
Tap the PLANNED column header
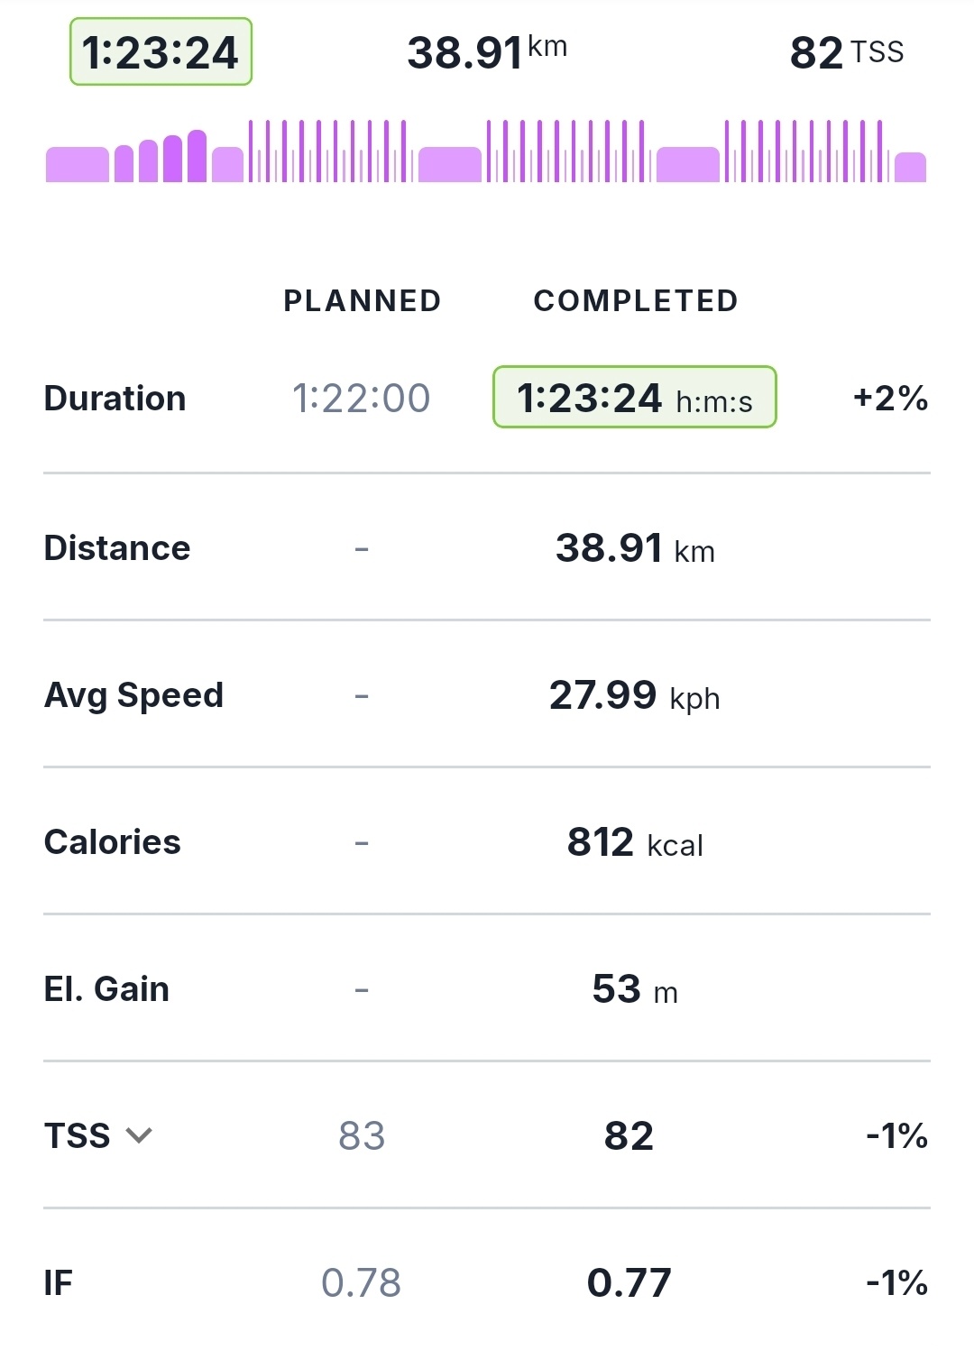point(362,300)
